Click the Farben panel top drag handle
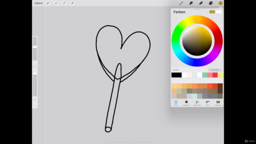 coord(197,9)
